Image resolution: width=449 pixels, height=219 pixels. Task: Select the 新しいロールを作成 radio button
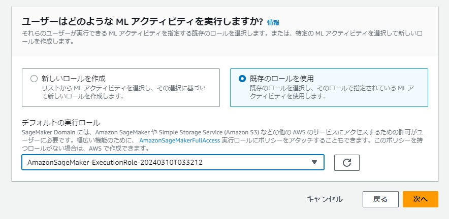(x=34, y=79)
